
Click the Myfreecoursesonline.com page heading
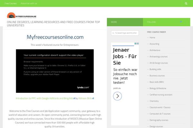(55, 37)
